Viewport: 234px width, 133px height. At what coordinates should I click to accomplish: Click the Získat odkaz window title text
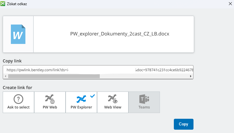click(18, 4)
